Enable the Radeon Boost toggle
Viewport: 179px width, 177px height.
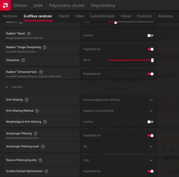150,35
